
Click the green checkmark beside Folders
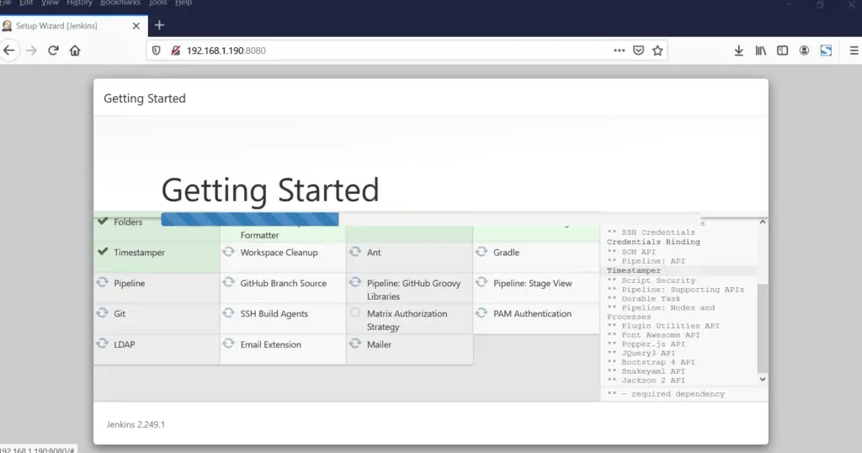tap(103, 221)
